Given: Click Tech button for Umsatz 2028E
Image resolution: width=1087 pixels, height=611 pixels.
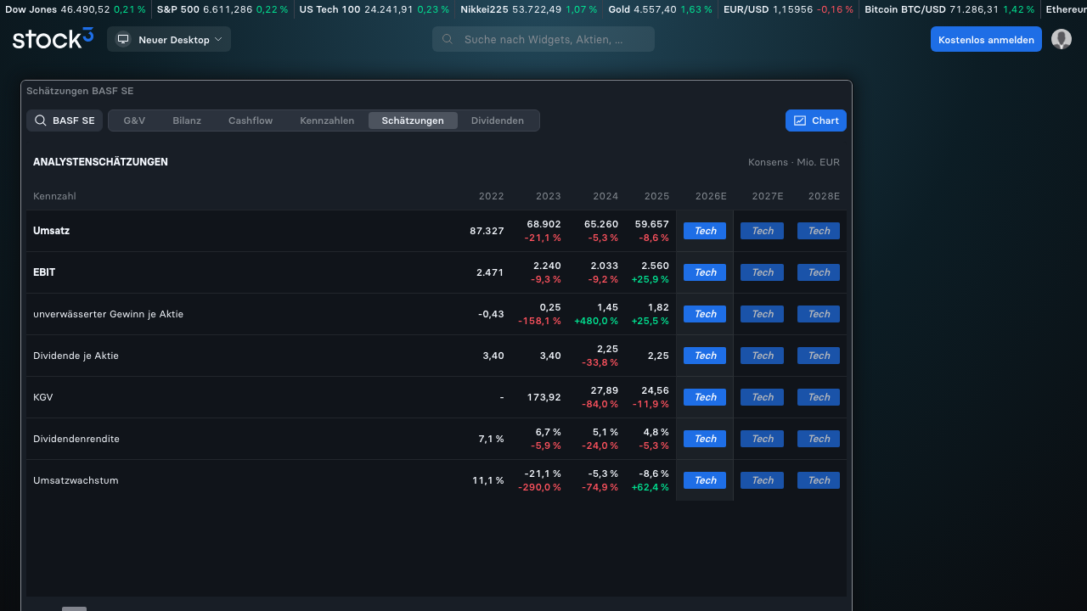Looking at the screenshot, I should [819, 231].
